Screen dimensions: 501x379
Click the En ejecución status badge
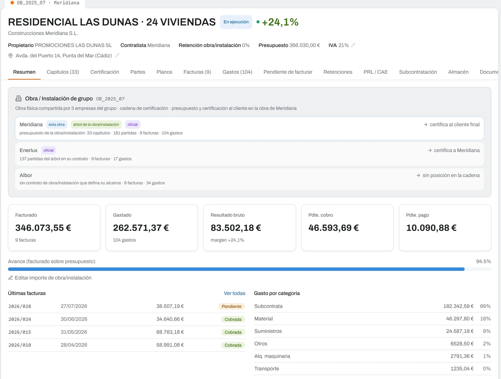[236, 22]
